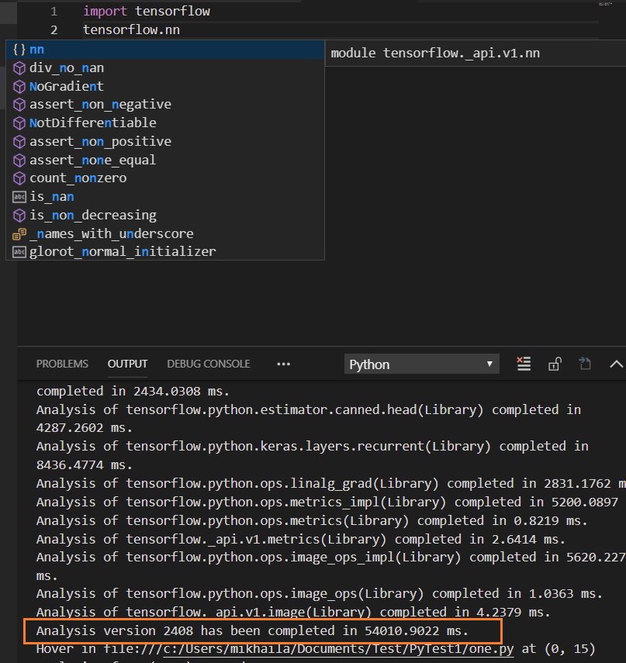Clear the output panel
The width and height of the screenshot is (626, 663).
click(524, 364)
